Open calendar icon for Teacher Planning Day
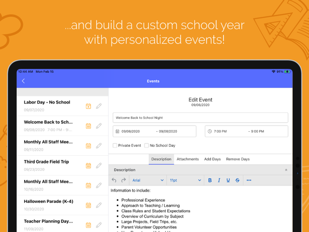This screenshot has height=232, width=309. pos(88,225)
